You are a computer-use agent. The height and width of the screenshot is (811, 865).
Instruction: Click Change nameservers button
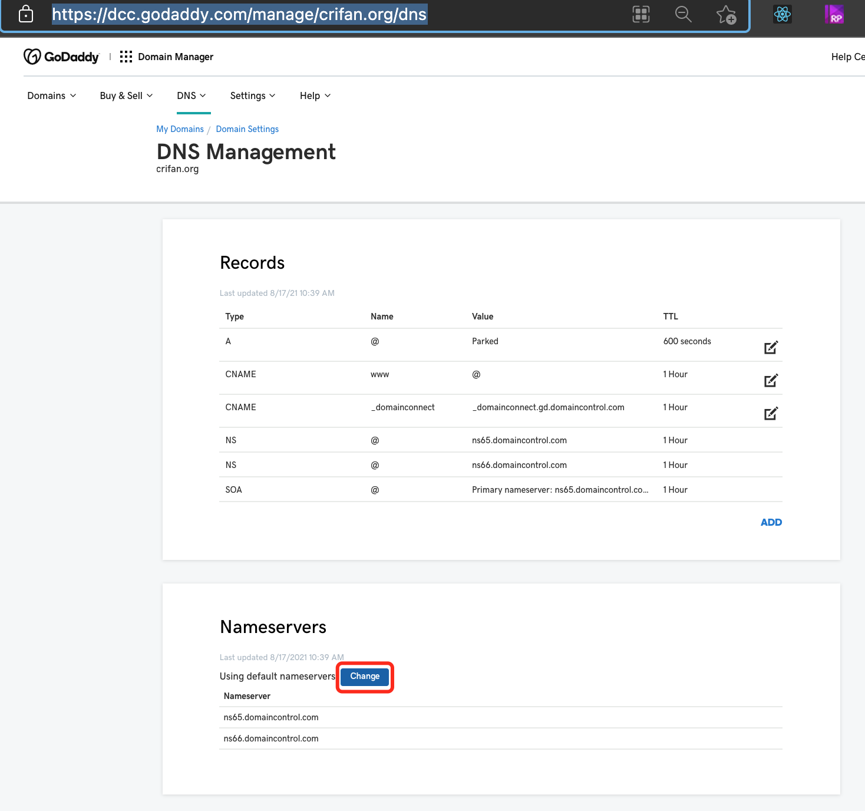365,677
